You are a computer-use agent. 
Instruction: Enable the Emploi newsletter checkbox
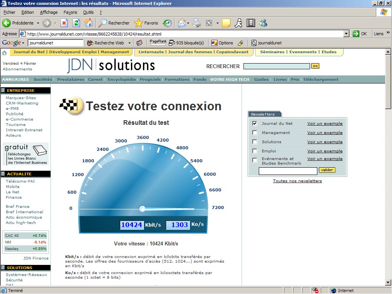click(x=255, y=151)
